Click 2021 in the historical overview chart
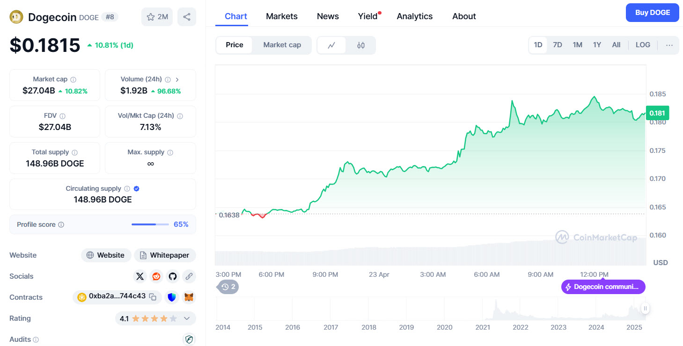Viewport: 683px width, 346px height. (x=483, y=327)
